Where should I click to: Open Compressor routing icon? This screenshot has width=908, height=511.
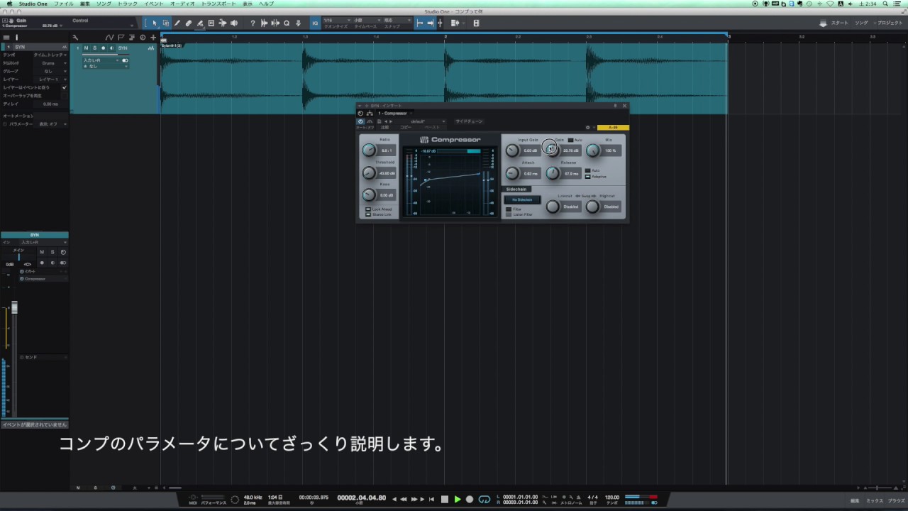click(370, 114)
